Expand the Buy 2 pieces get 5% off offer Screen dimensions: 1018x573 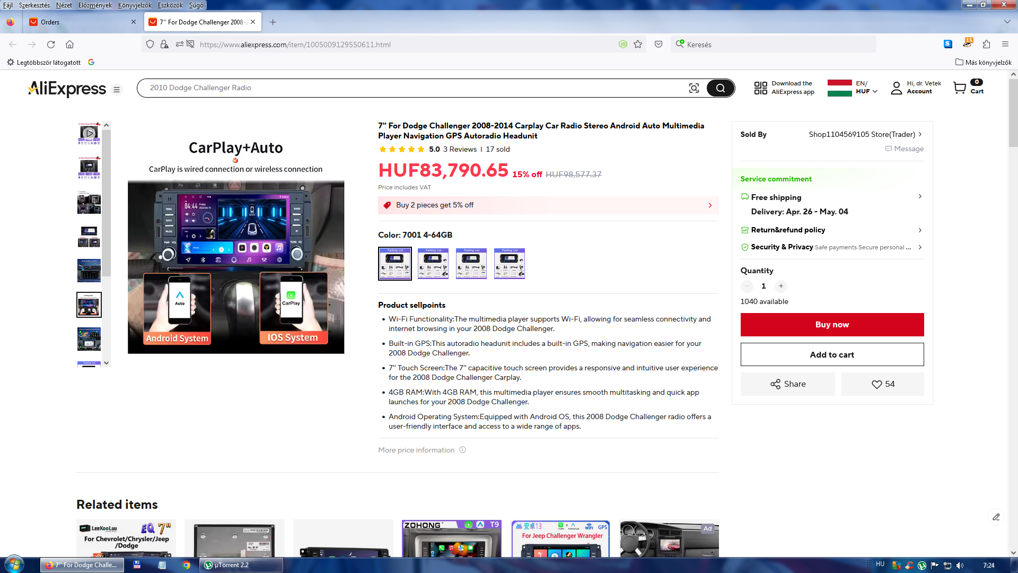tap(548, 205)
